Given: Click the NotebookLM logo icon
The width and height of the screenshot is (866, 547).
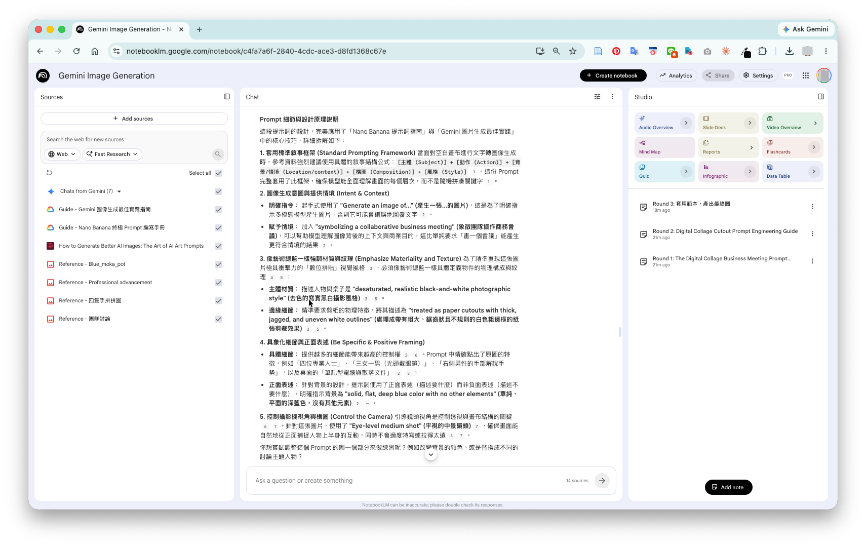Looking at the screenshot, I should 43,75.
